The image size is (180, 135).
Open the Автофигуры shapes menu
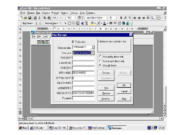51,23
